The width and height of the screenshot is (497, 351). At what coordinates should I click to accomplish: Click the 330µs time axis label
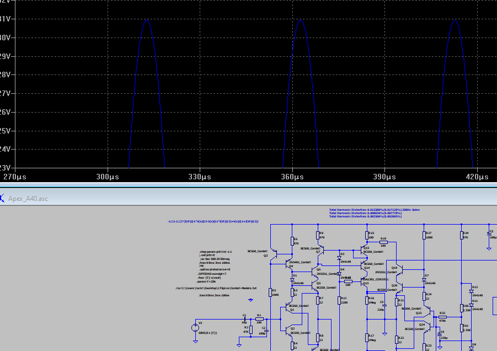click(x=200, y=177)
